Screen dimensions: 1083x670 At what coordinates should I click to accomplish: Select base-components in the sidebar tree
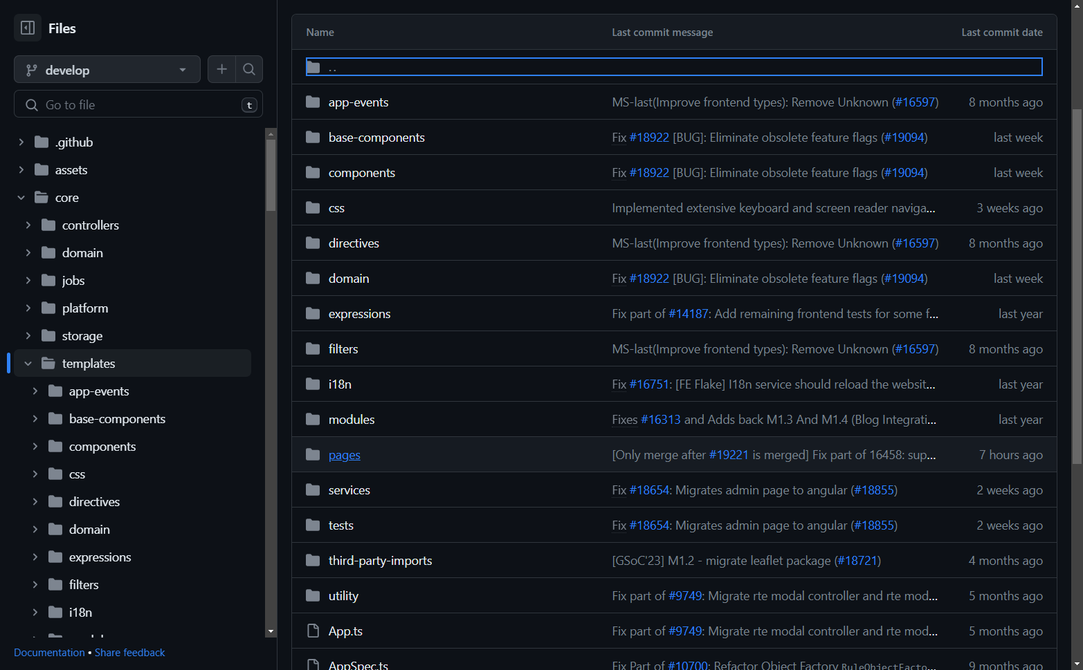(x=117, y=418)
